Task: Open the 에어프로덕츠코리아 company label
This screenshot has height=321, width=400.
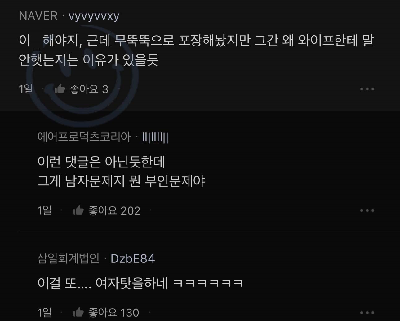Action: [x=84, y=137]
